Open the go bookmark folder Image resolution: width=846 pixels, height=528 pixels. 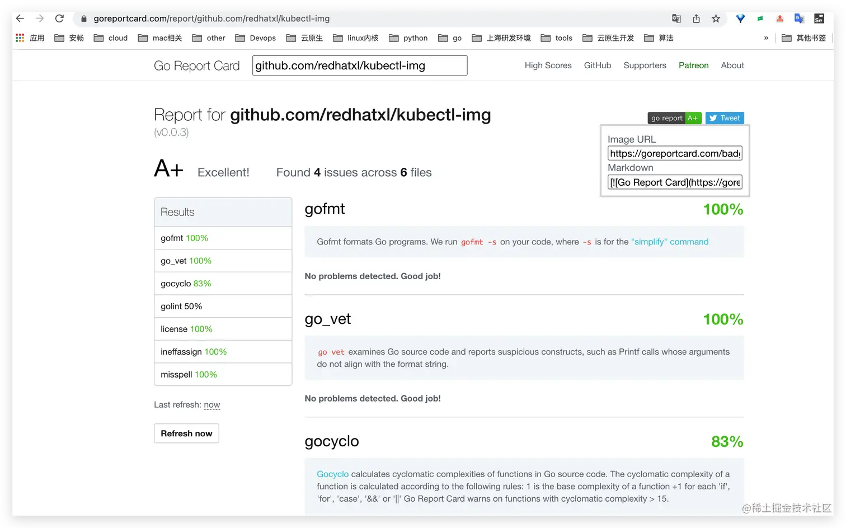450,38
